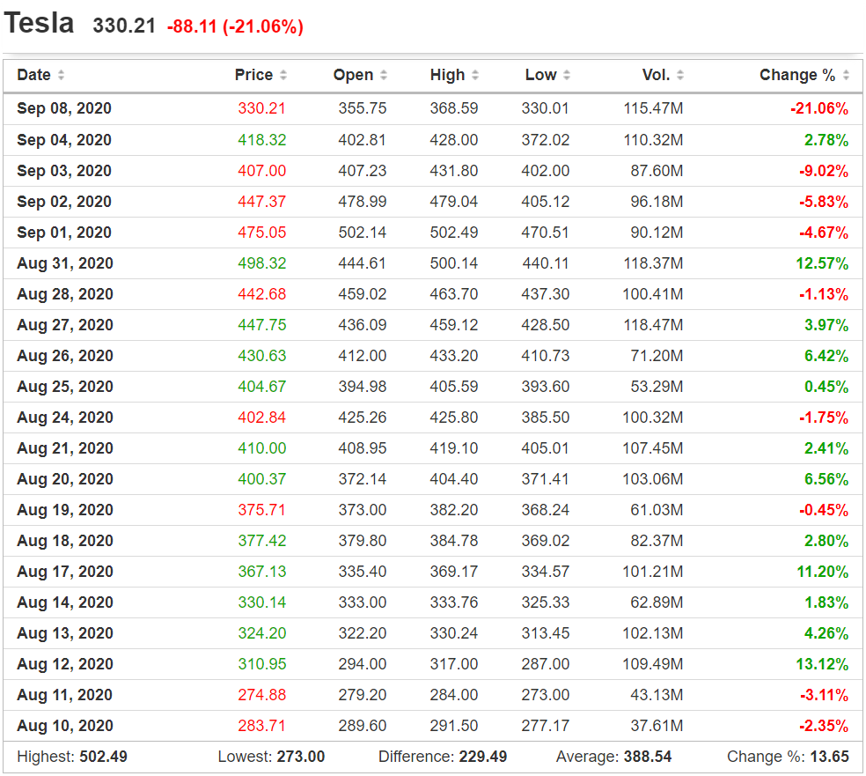The width and height of the screenshot is (866, 776).
Task: Click change value 12.57% for Aug 31
Action: pyautogui.click(x=822, y=263)
